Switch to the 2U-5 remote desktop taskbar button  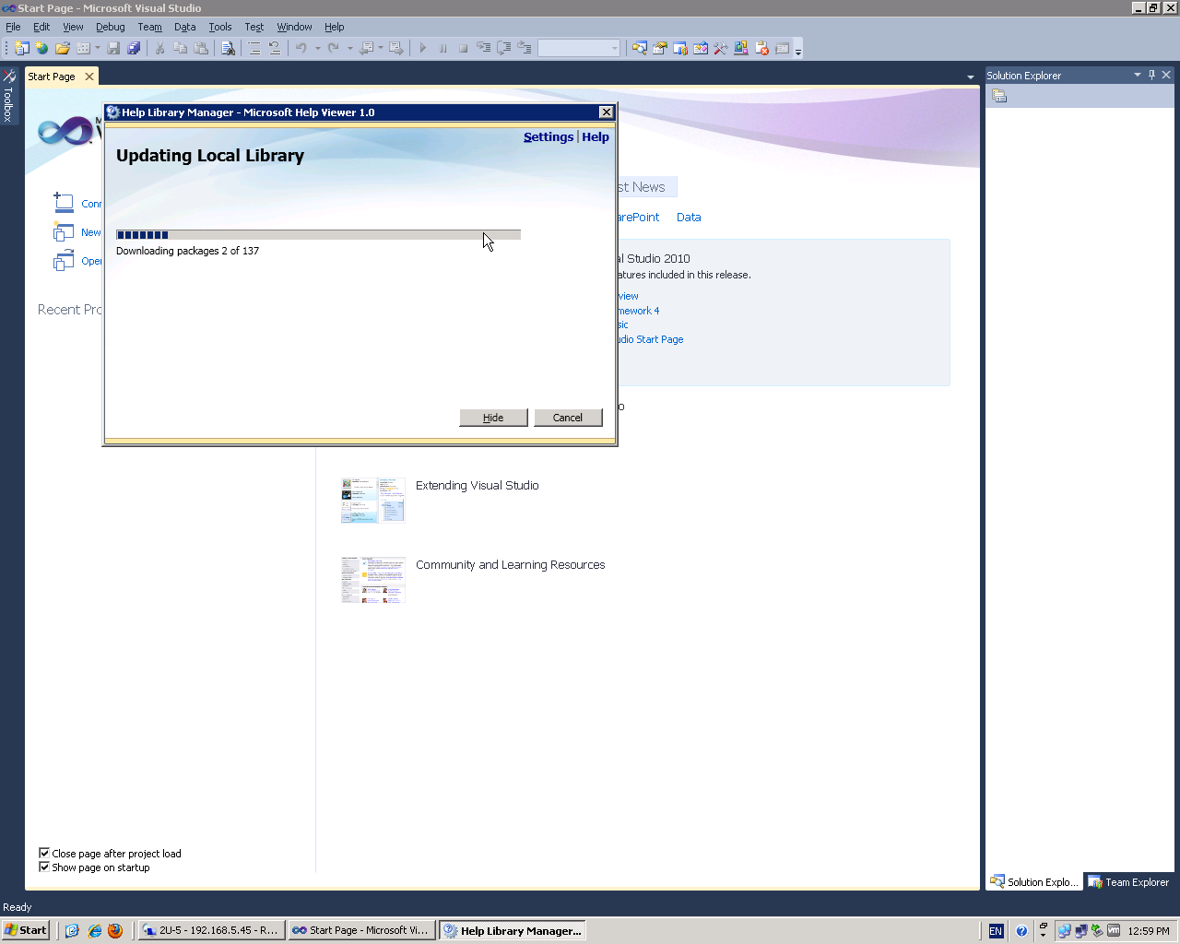coord(210,930)
